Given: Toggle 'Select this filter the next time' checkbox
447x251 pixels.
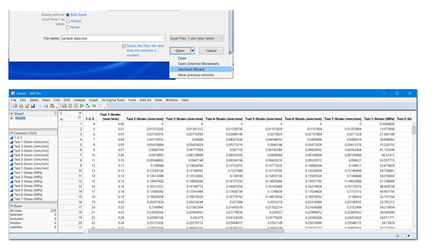Looking at the screenshot, I should point(123,46).
